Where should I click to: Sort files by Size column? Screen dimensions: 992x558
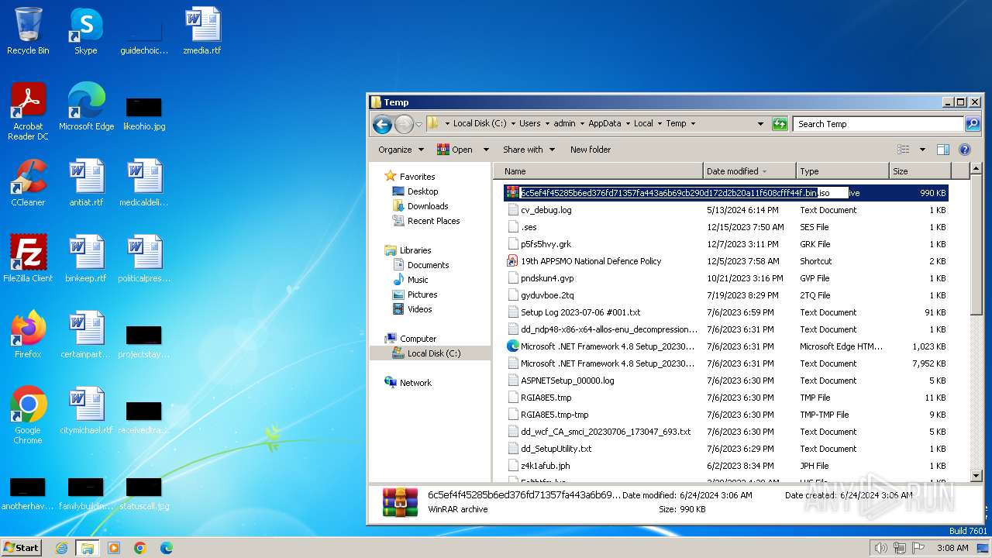point(919,171)
